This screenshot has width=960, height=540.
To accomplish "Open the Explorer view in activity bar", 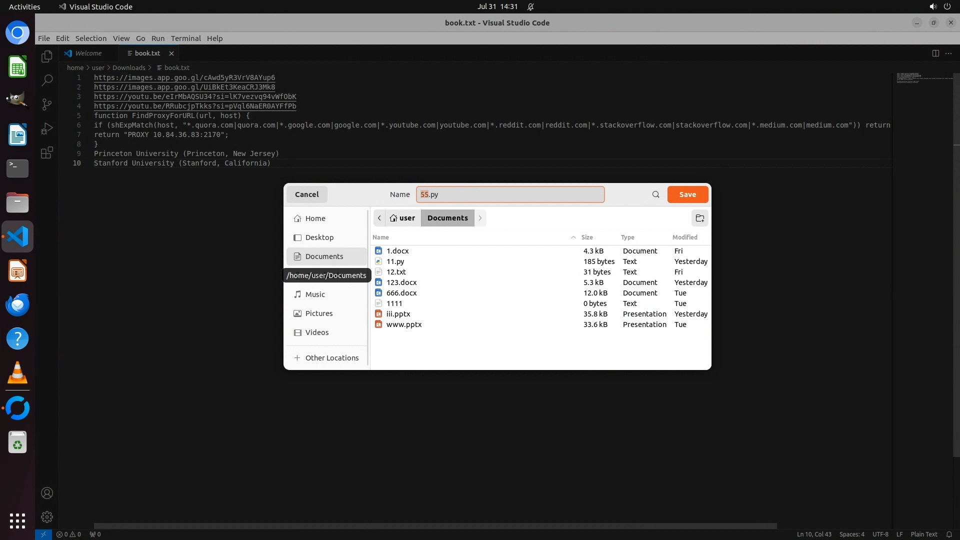I will pyautogui.click(x=47, y=56).
